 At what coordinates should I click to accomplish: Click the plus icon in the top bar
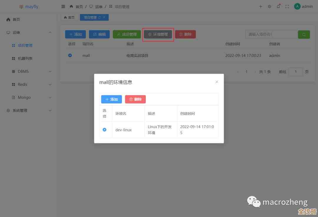[x=260, y=6]
